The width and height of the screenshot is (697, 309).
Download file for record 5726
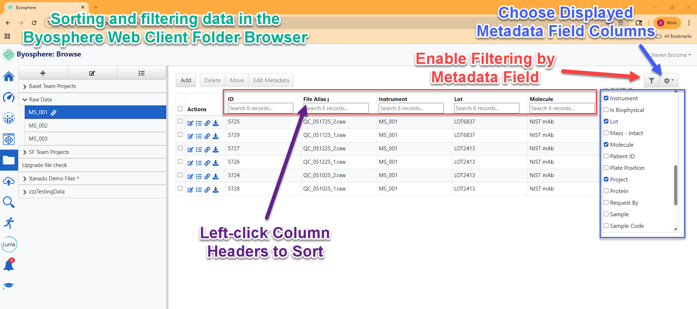coord(216,163)
